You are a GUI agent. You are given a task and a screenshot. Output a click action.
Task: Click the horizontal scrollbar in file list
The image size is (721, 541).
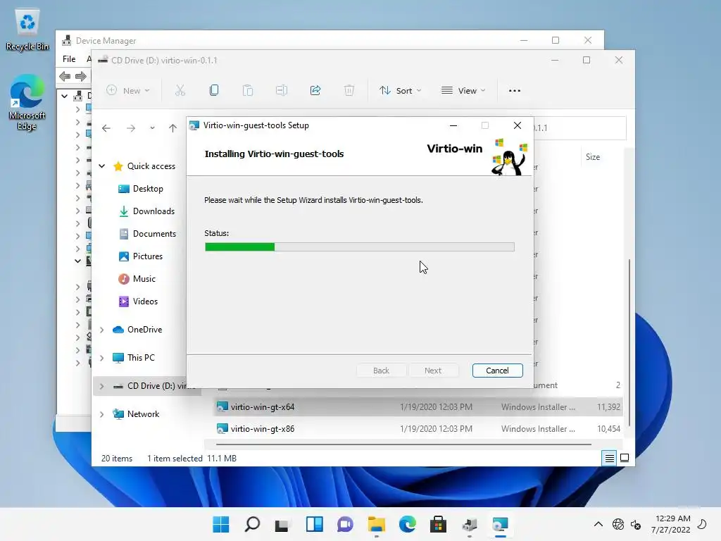[x=403, y=444]
